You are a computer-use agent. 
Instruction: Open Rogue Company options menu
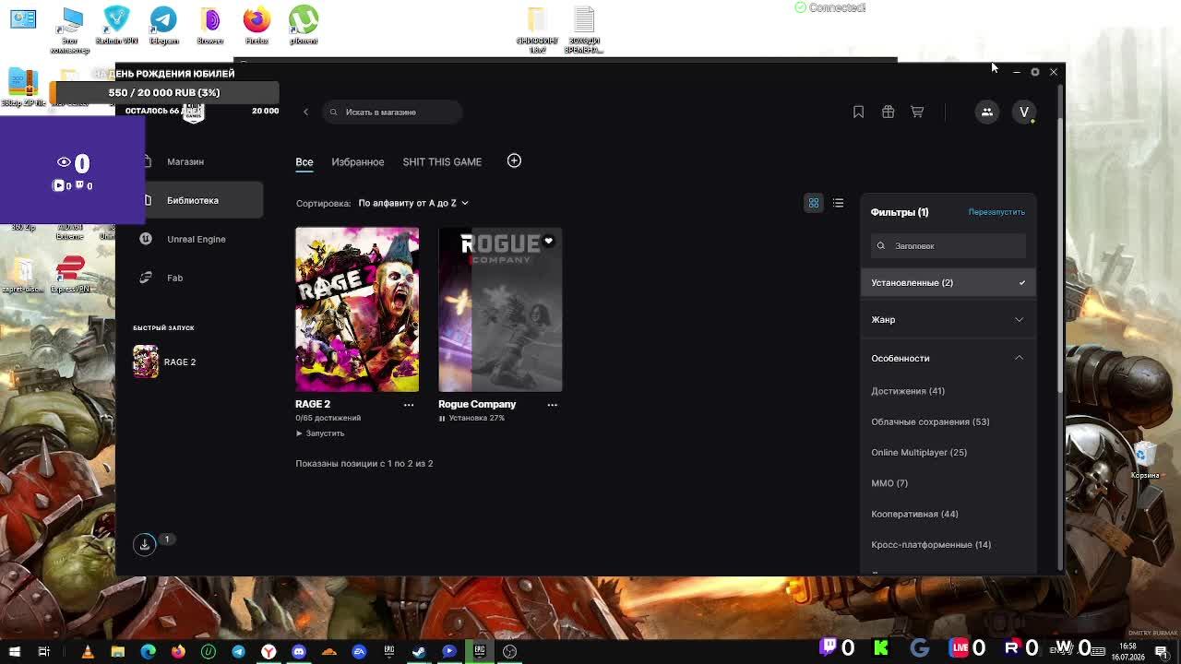[x=552, y=404]
